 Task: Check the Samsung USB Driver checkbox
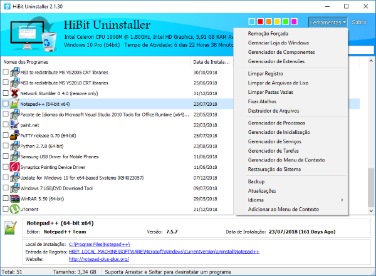[x=6, y=156]
